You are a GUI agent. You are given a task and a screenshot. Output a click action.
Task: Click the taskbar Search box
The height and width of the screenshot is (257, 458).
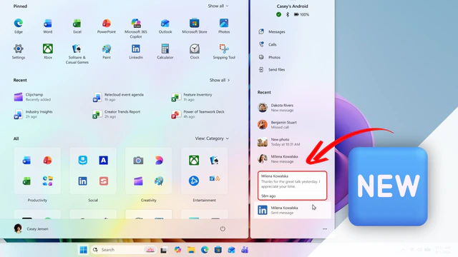click(124, 250)
